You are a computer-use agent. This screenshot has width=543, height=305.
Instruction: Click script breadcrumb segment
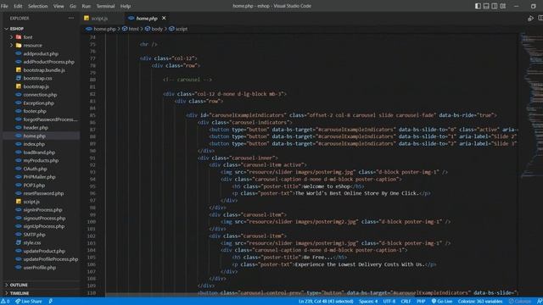(x=181, y=29)
